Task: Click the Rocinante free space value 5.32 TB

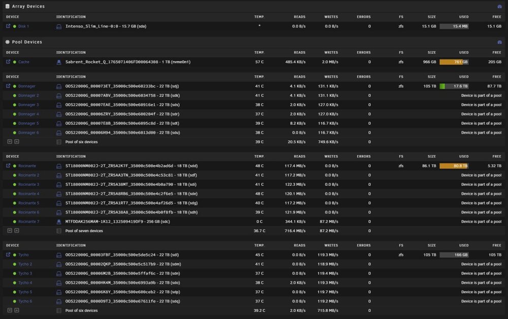Action: coord(494,166)
